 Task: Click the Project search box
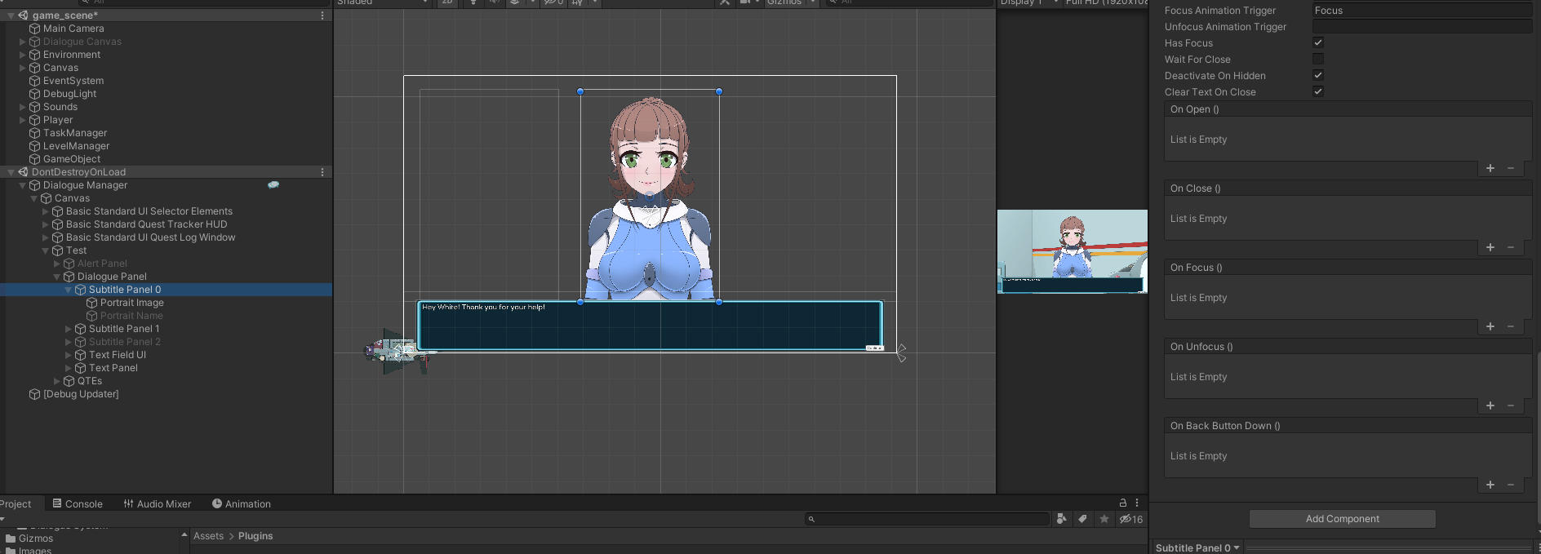coord(926,519)
